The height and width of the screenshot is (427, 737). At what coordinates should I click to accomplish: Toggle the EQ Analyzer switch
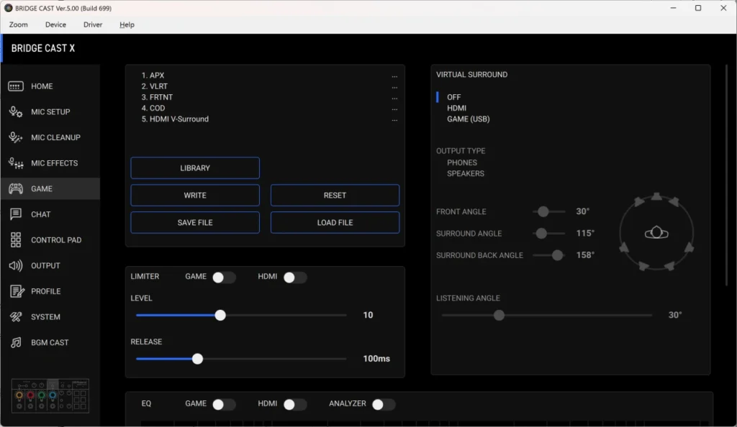[383, 404]
